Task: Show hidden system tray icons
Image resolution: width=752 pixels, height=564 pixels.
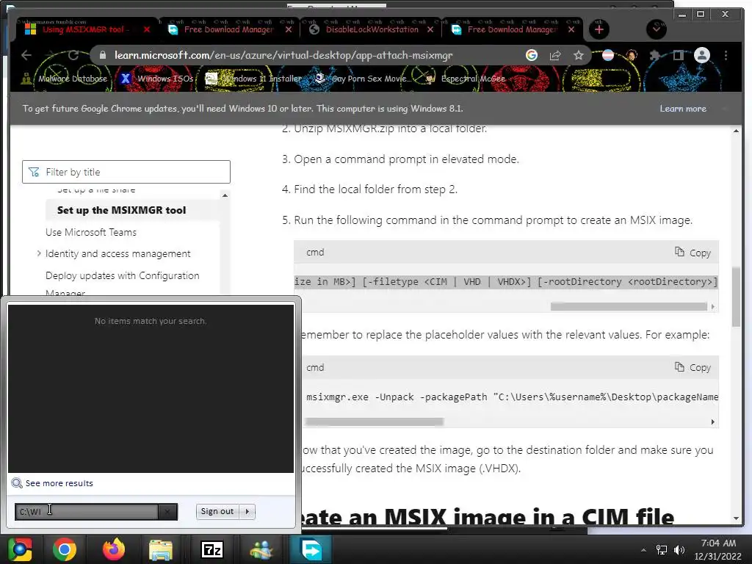Action: [643, 550]
